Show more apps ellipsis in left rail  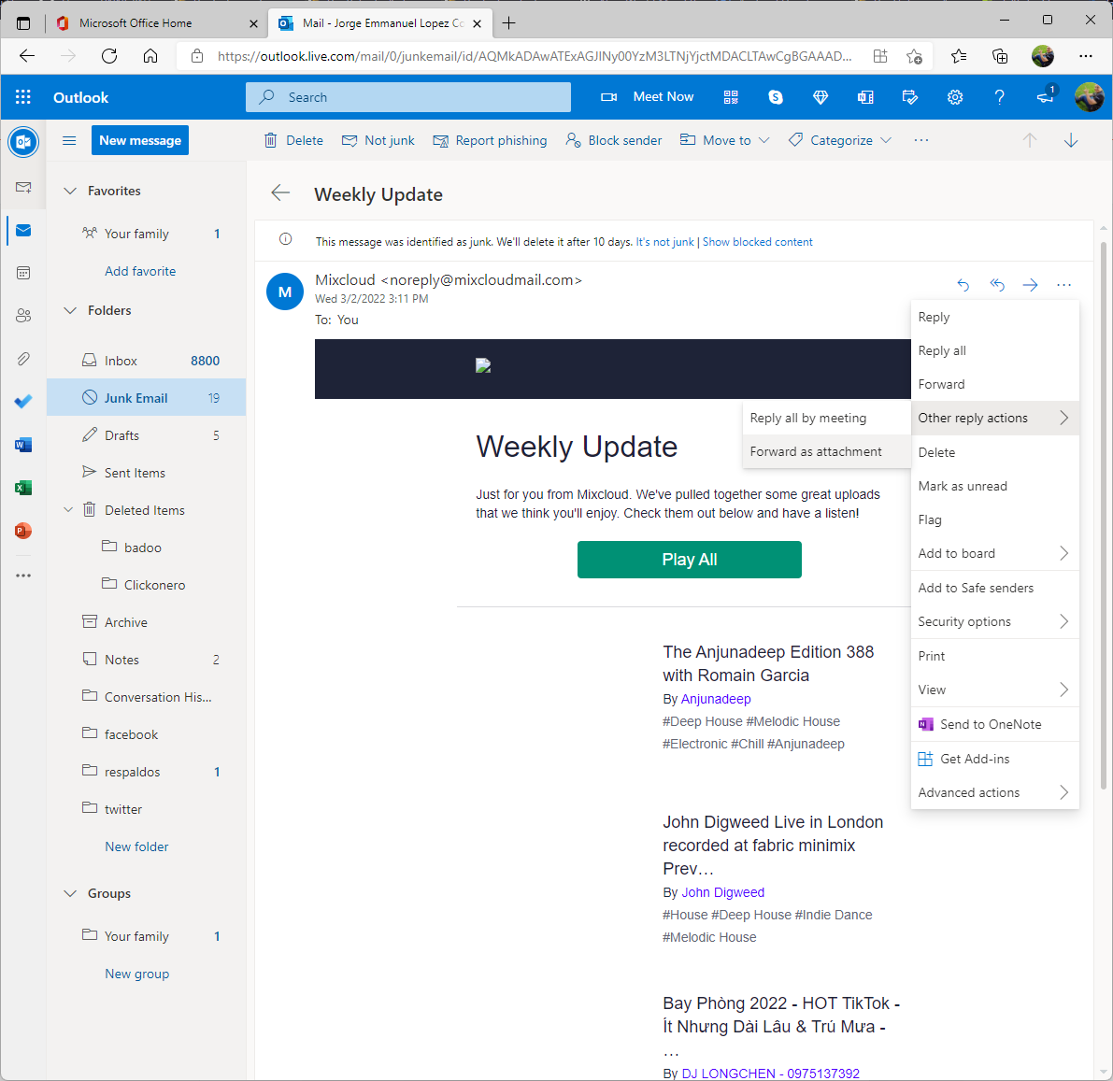23,576
